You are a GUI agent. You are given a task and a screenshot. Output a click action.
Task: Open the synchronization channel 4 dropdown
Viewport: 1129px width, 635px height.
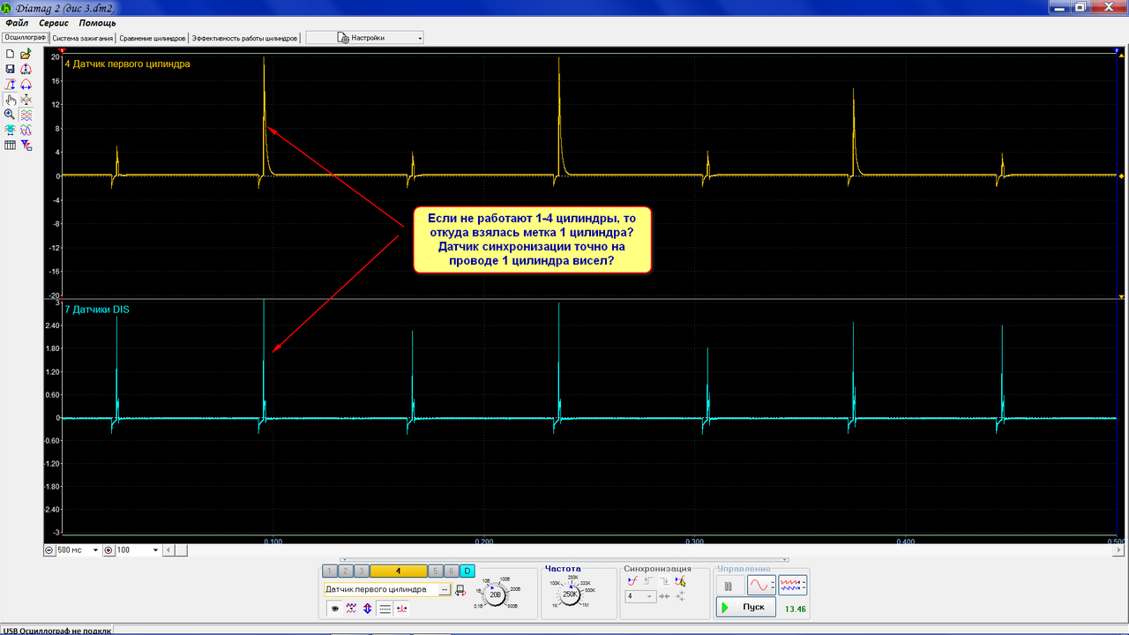(640, 596)
